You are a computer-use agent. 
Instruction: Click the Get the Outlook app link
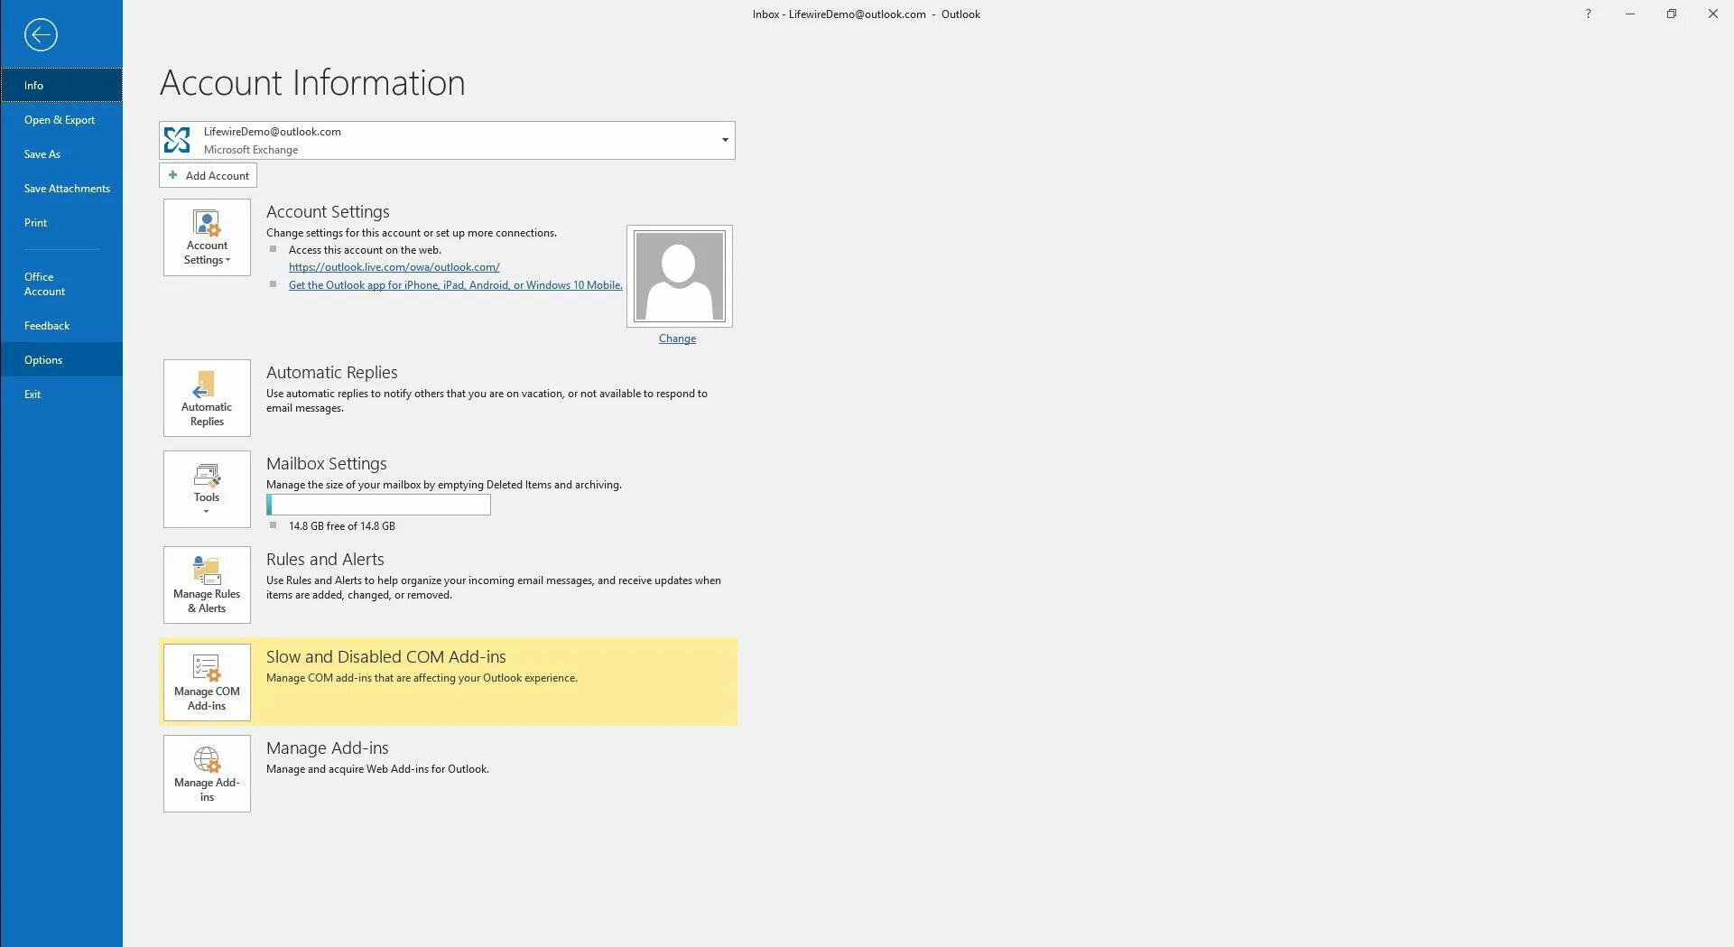[456, 285]
